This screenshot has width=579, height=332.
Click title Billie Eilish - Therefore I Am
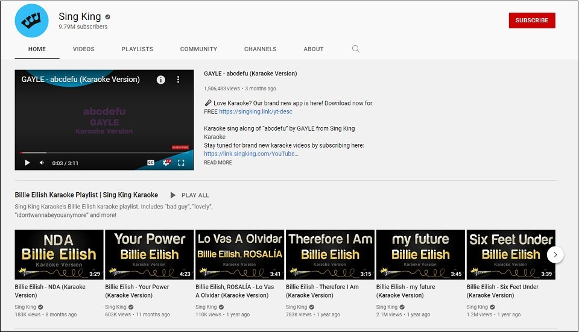pyautogui.click(x=322, y=291)
